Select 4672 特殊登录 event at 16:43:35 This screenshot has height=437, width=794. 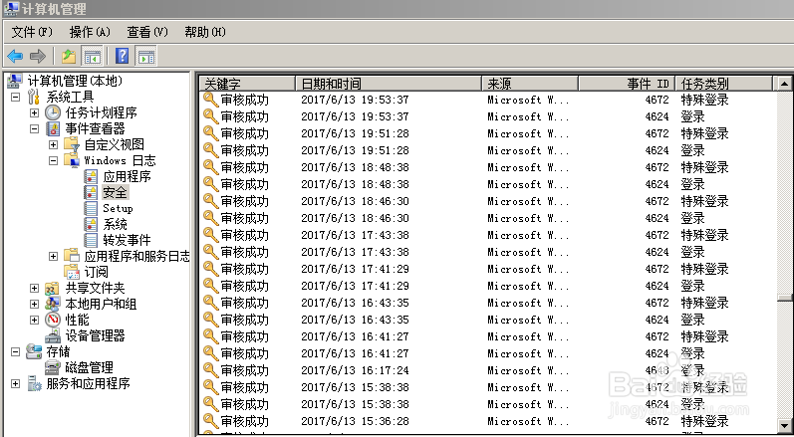pos(489,303)
